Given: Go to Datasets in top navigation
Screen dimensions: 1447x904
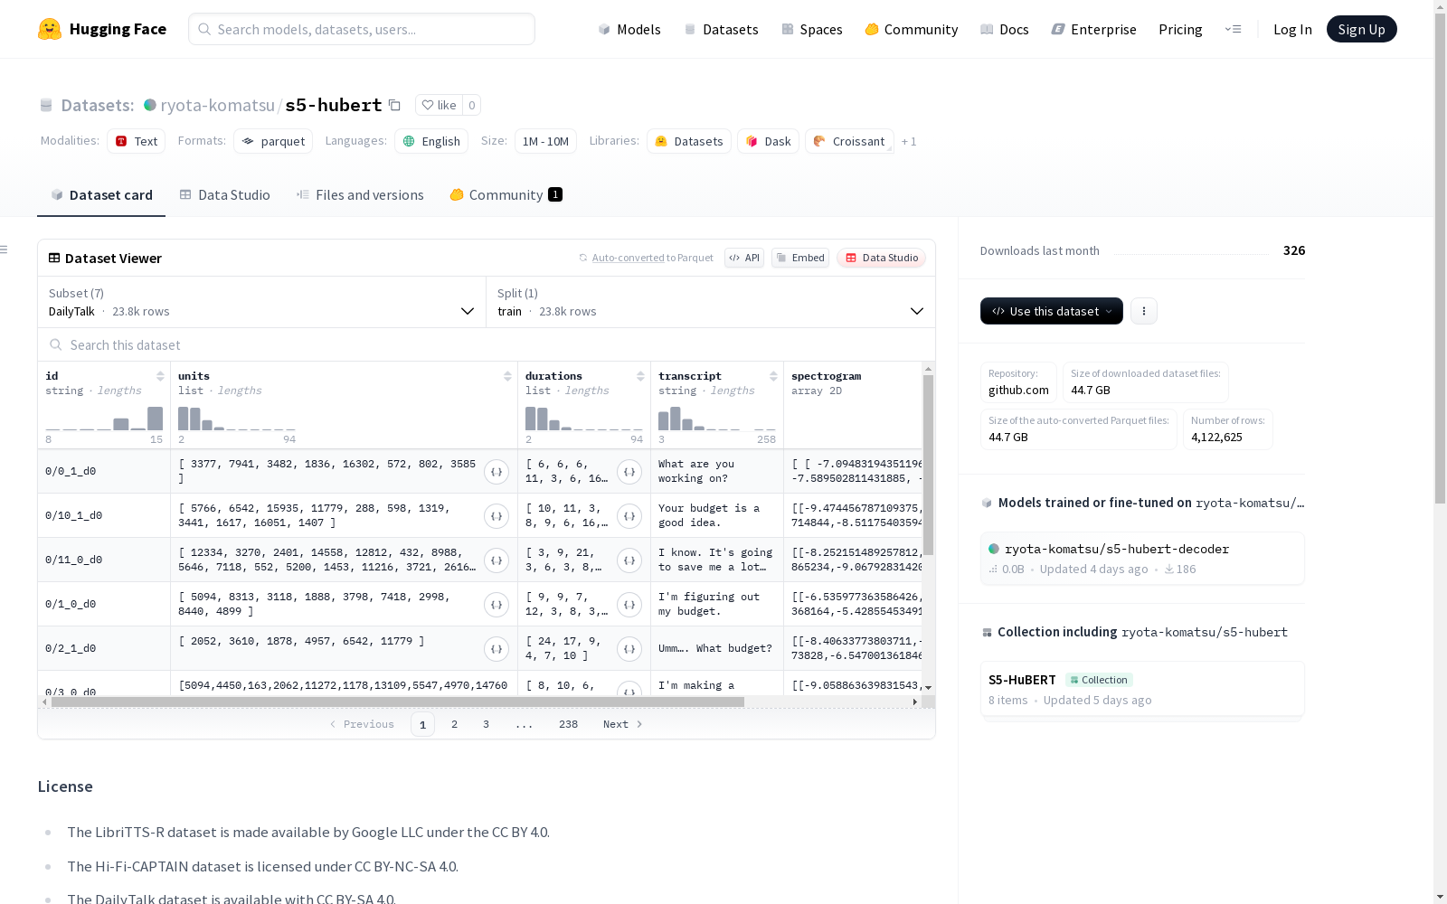Looking at the screenshot, I should click(x=721, y=29).
